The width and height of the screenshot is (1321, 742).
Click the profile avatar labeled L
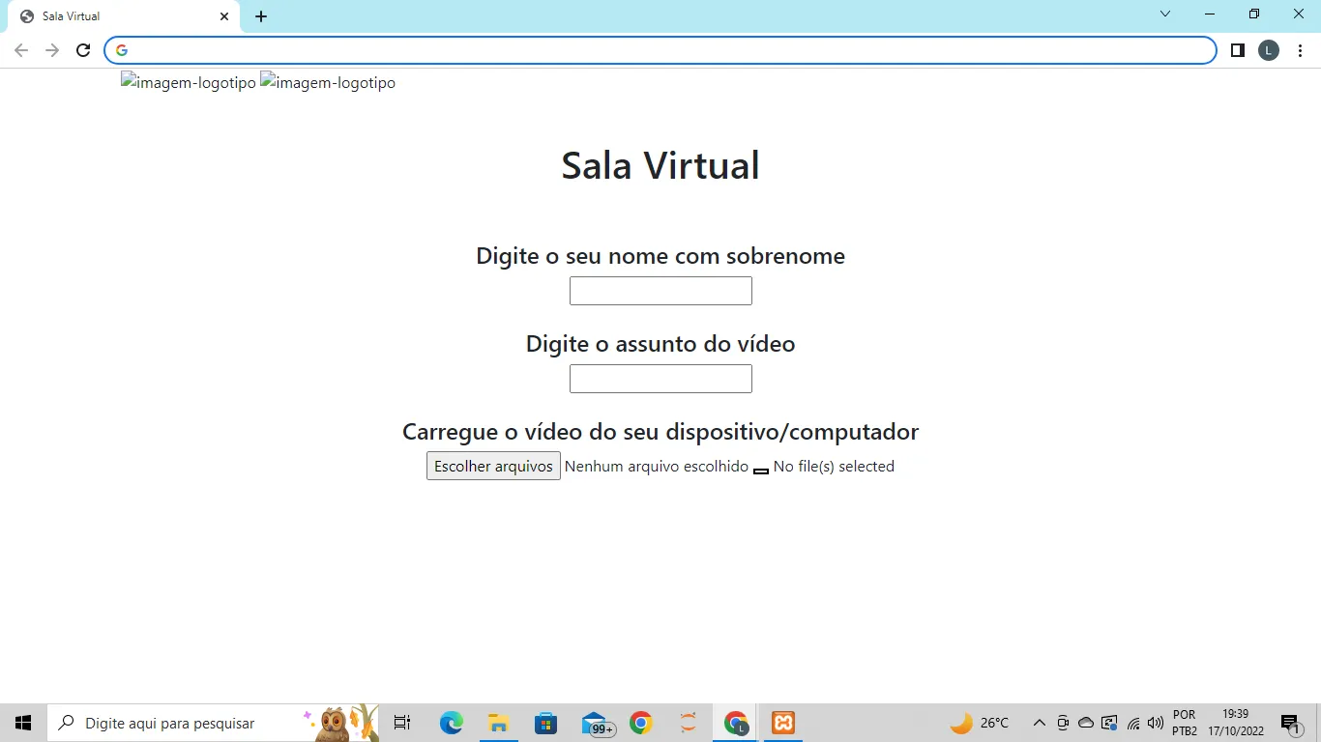coord(1268,50)
